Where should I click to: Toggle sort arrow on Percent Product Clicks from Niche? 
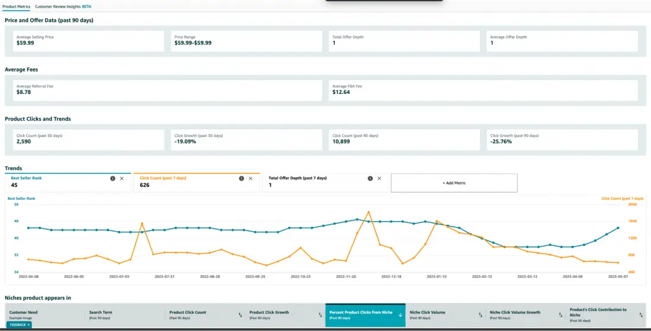400,315
